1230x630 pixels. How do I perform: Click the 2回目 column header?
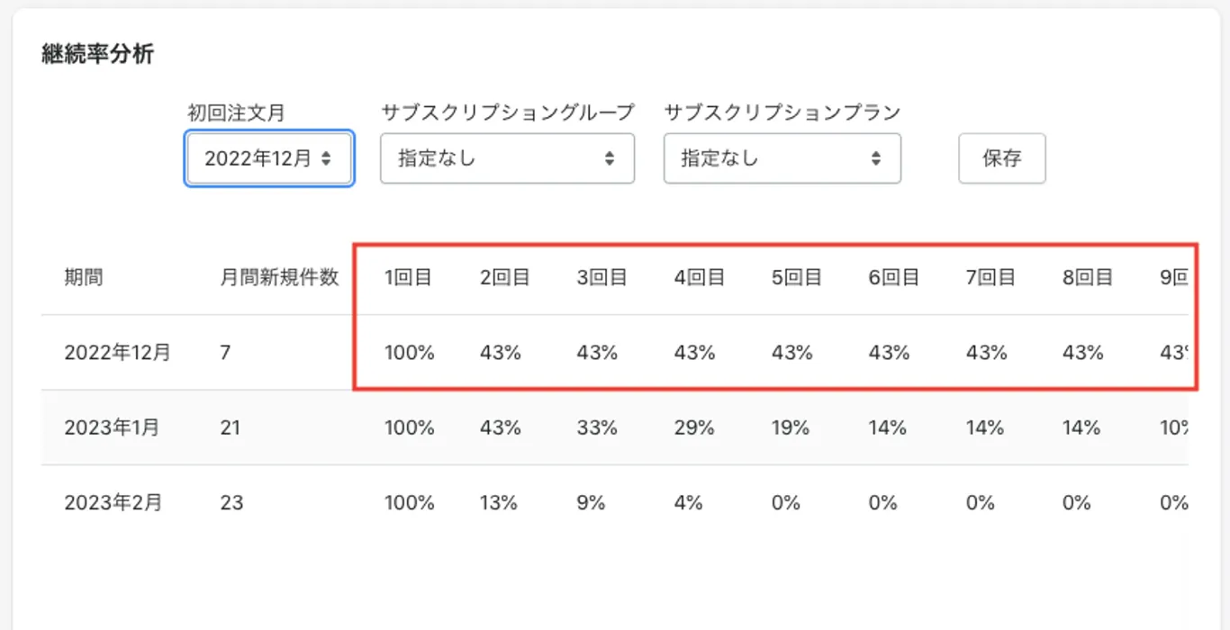coord(505,277)
